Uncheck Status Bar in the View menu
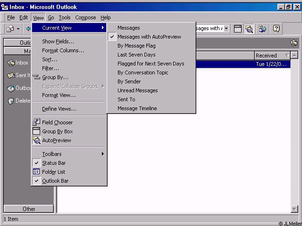302x226 pixels. [x=69, y=163]
